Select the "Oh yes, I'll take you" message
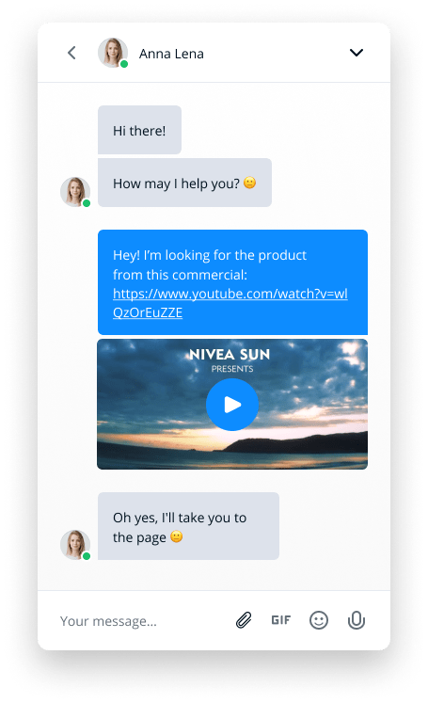428x703 pixels. (x=188, y=526)
